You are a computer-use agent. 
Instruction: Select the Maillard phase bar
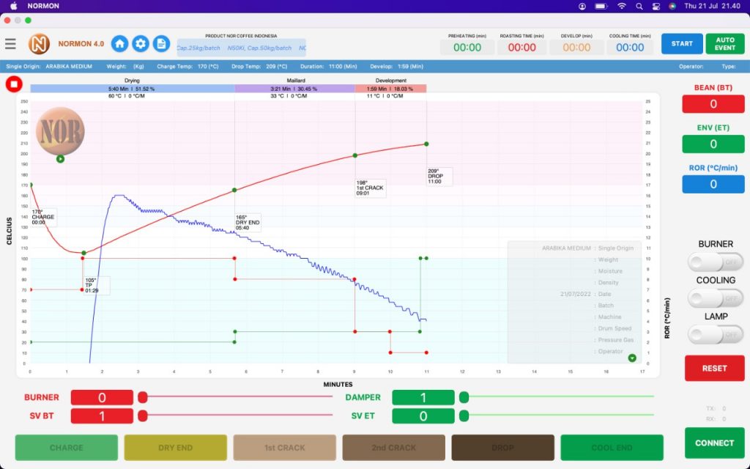click(294, 89)
